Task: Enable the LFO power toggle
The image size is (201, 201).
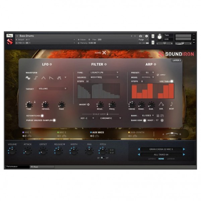Action: point(51,64)
